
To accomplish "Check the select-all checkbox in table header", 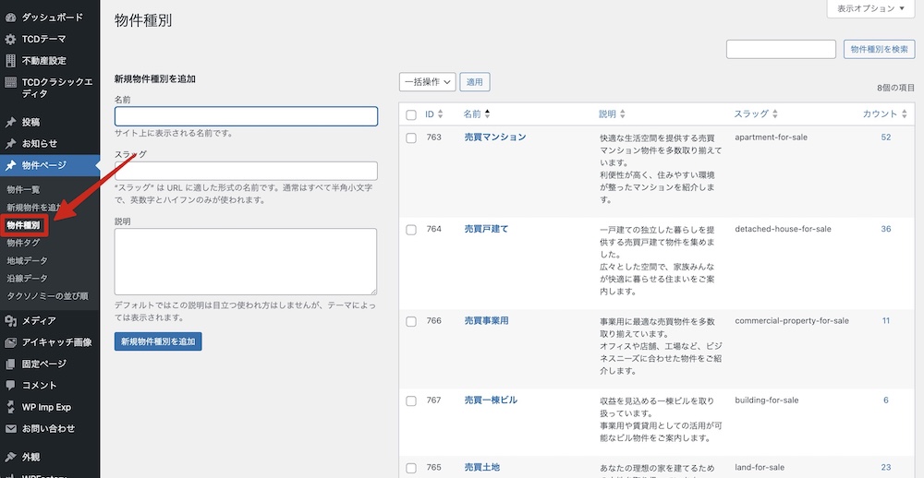I will tap(411, 114).
